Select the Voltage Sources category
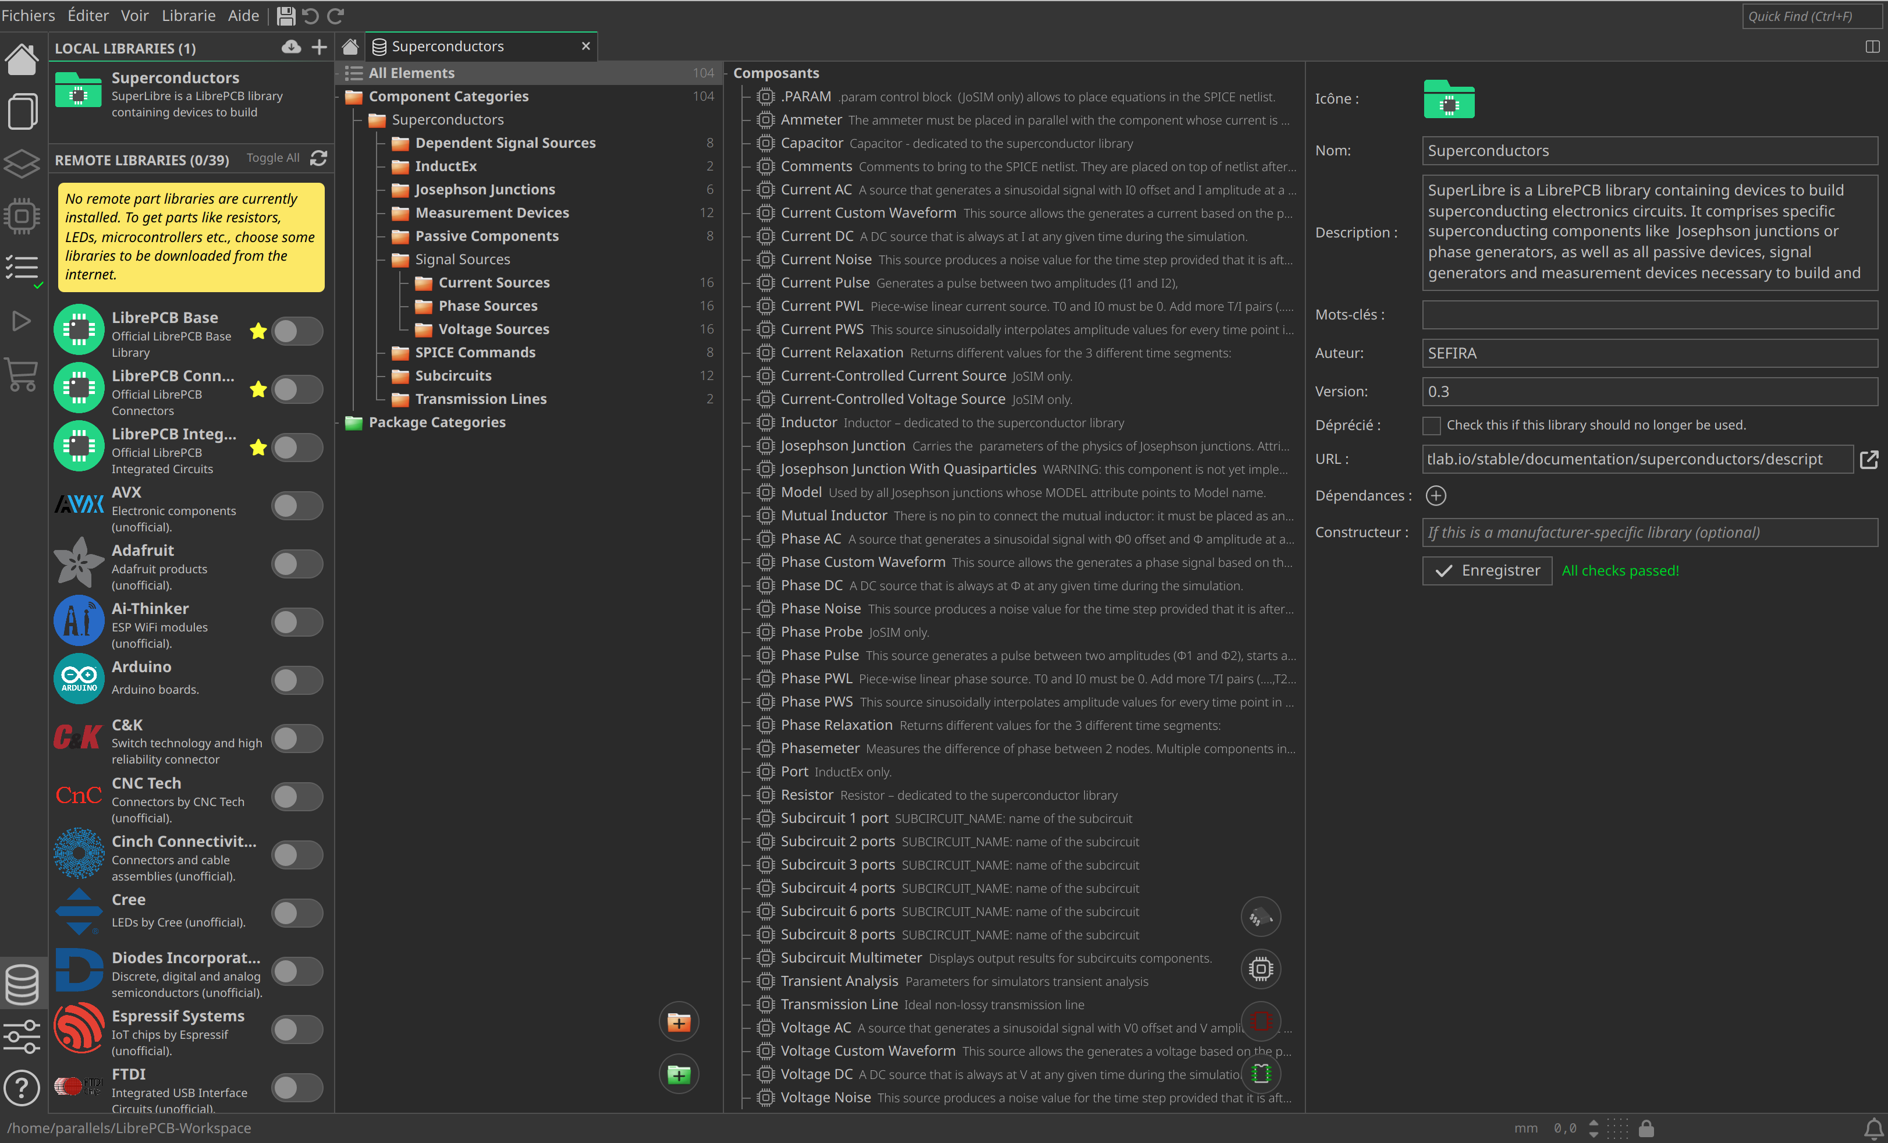The height and width of the screenshot is (1143, 1888). (x=494, y=329)
